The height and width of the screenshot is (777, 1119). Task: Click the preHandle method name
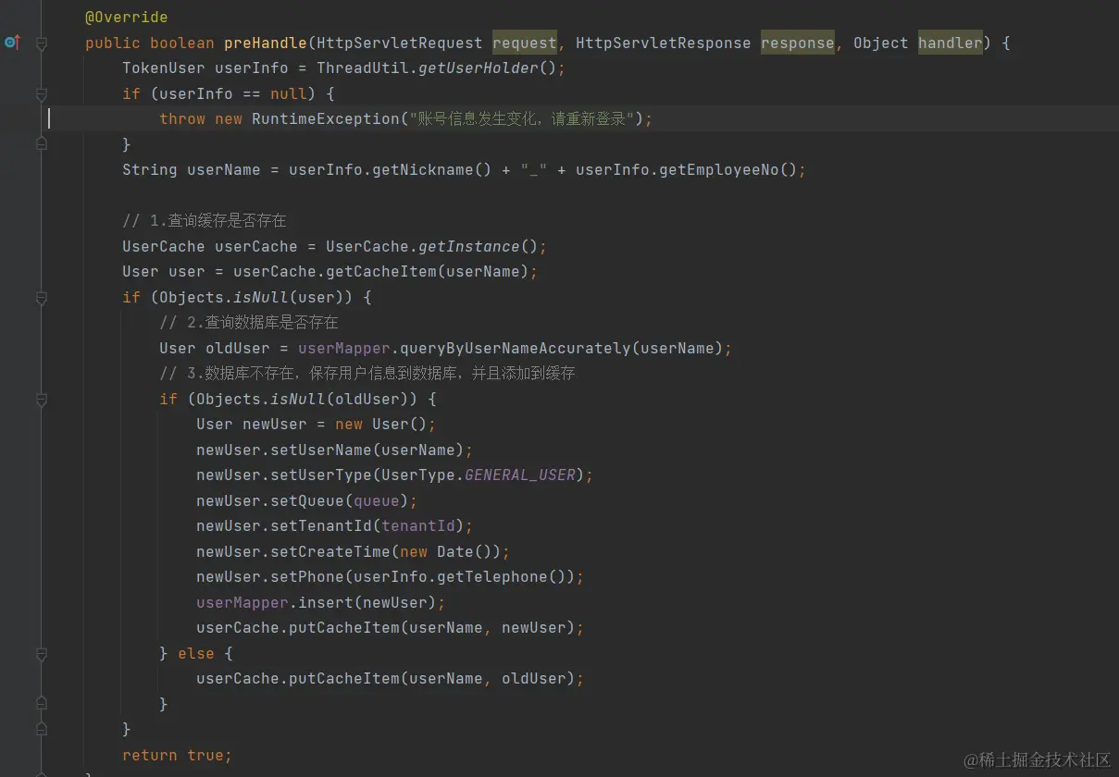[x=265, y=43]
